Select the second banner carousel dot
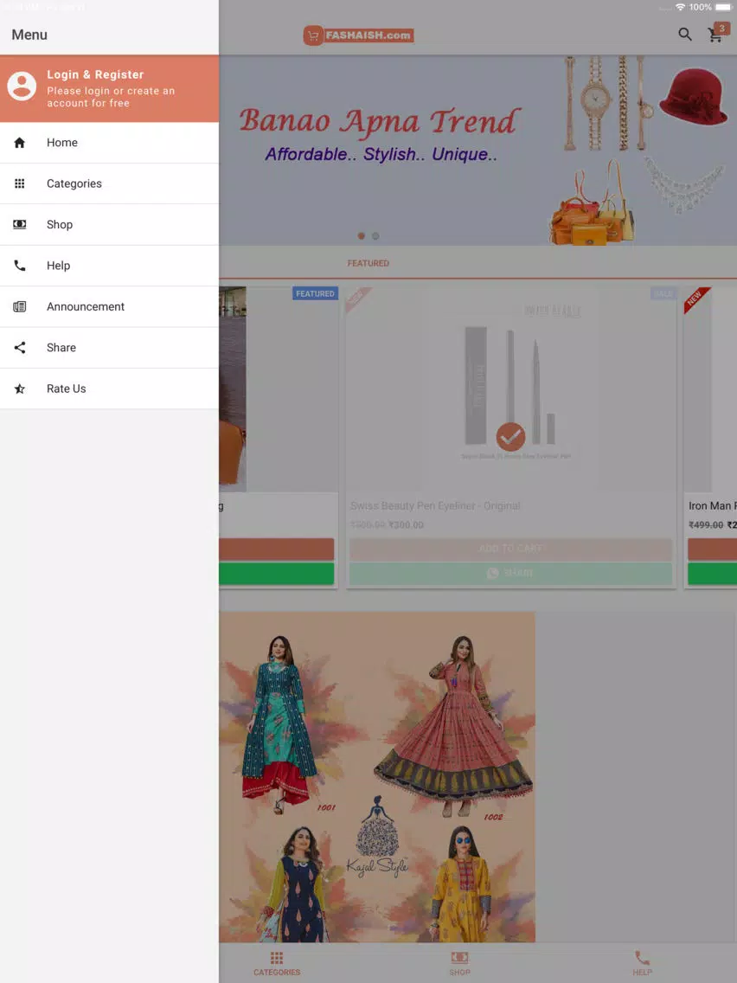The image size is (737, 983). coord(375,235)
